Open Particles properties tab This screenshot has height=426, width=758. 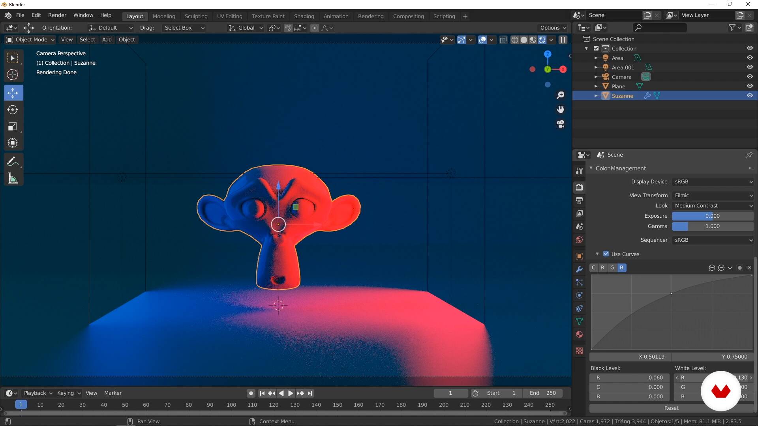pos(579,282)
